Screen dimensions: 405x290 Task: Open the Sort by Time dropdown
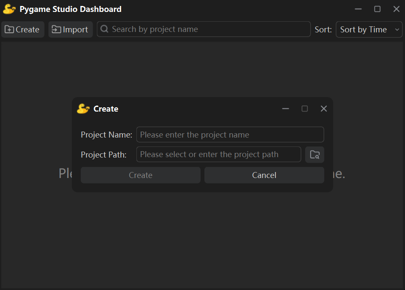(x=369, y=29)
